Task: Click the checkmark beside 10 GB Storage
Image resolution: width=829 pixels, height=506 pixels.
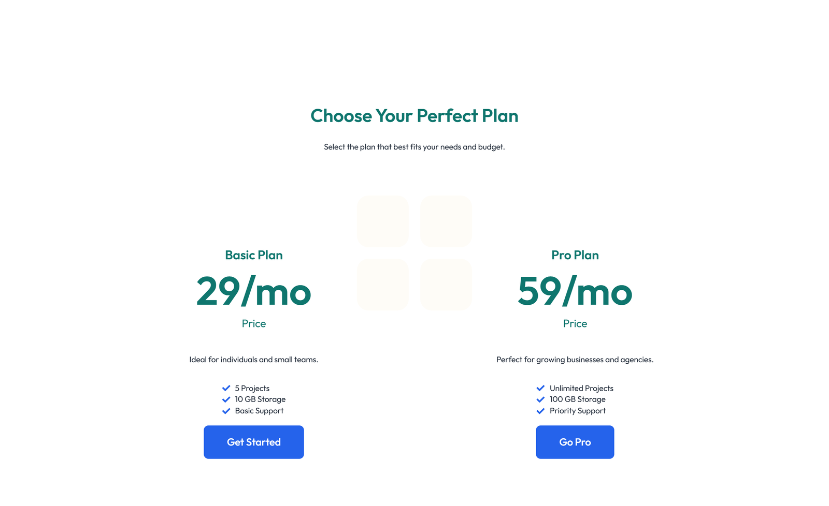Action: point(226,399)
